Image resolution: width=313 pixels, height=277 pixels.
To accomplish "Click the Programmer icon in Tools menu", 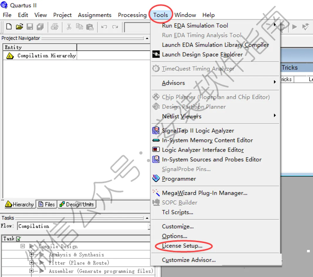I will (156, 178).
